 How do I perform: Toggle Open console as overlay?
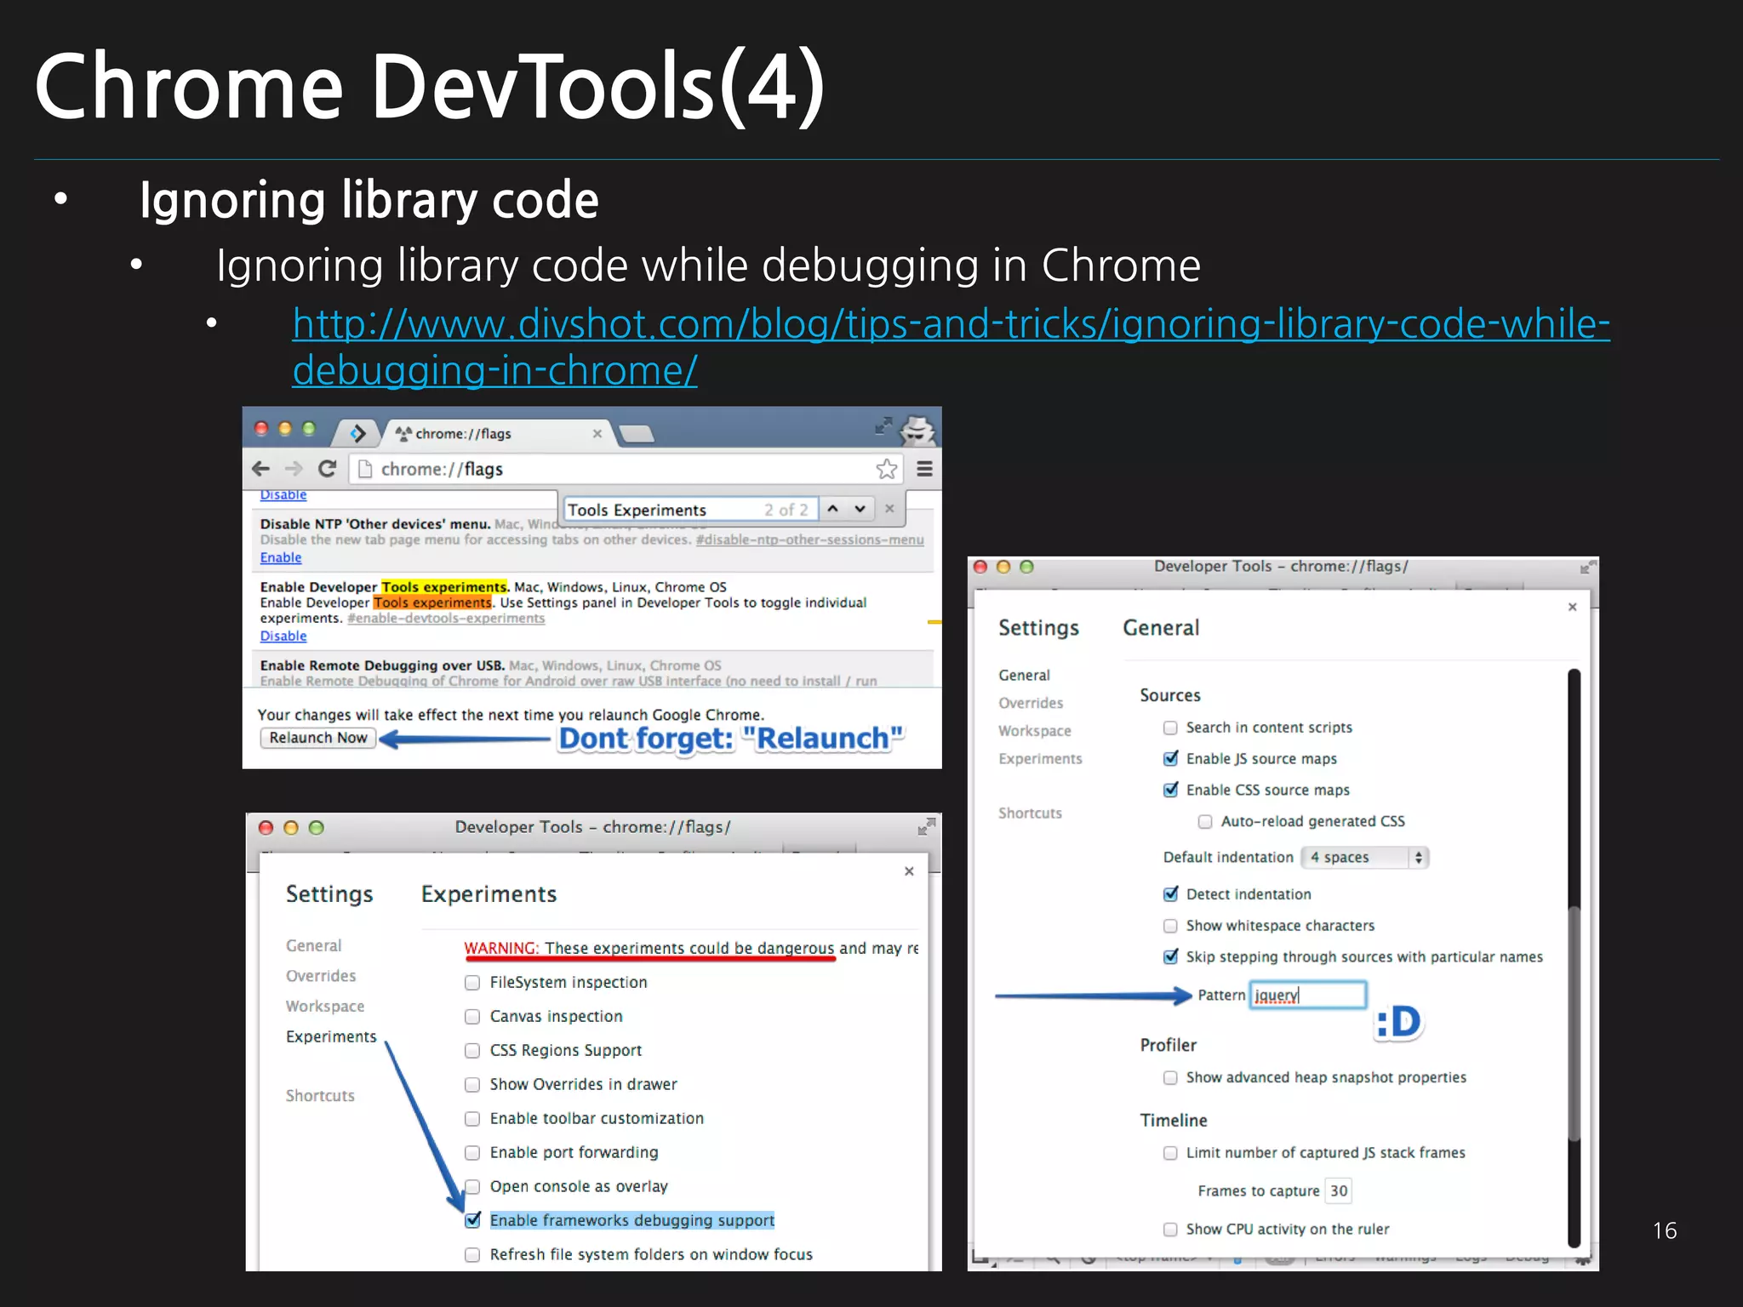pos(472,1187)
